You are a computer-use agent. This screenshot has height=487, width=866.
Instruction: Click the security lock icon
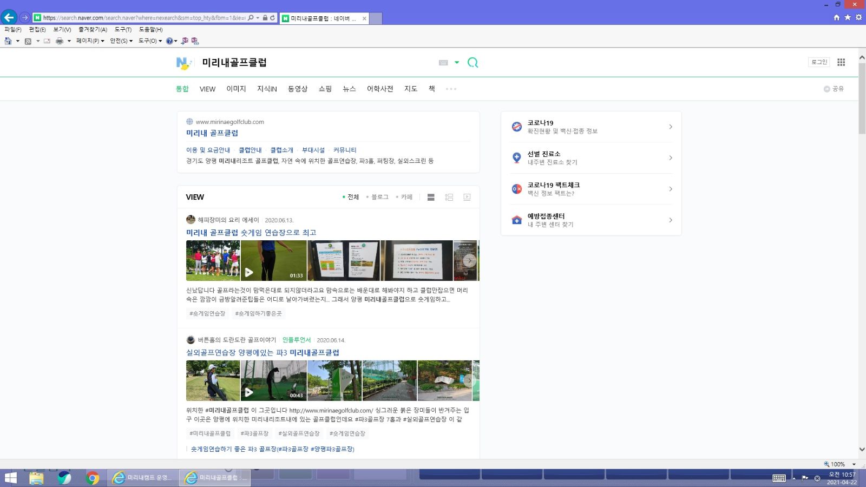point(265,18)
